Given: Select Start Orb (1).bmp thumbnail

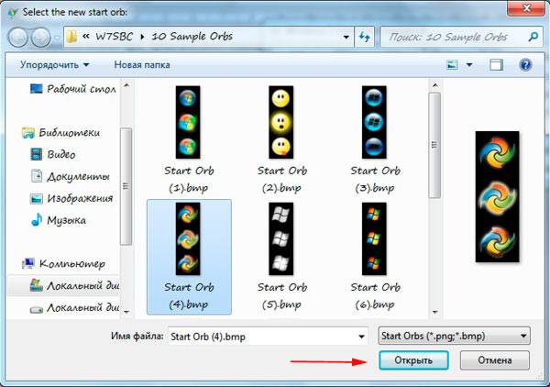Looking at the screenshot, I should [x=188, y=122].
